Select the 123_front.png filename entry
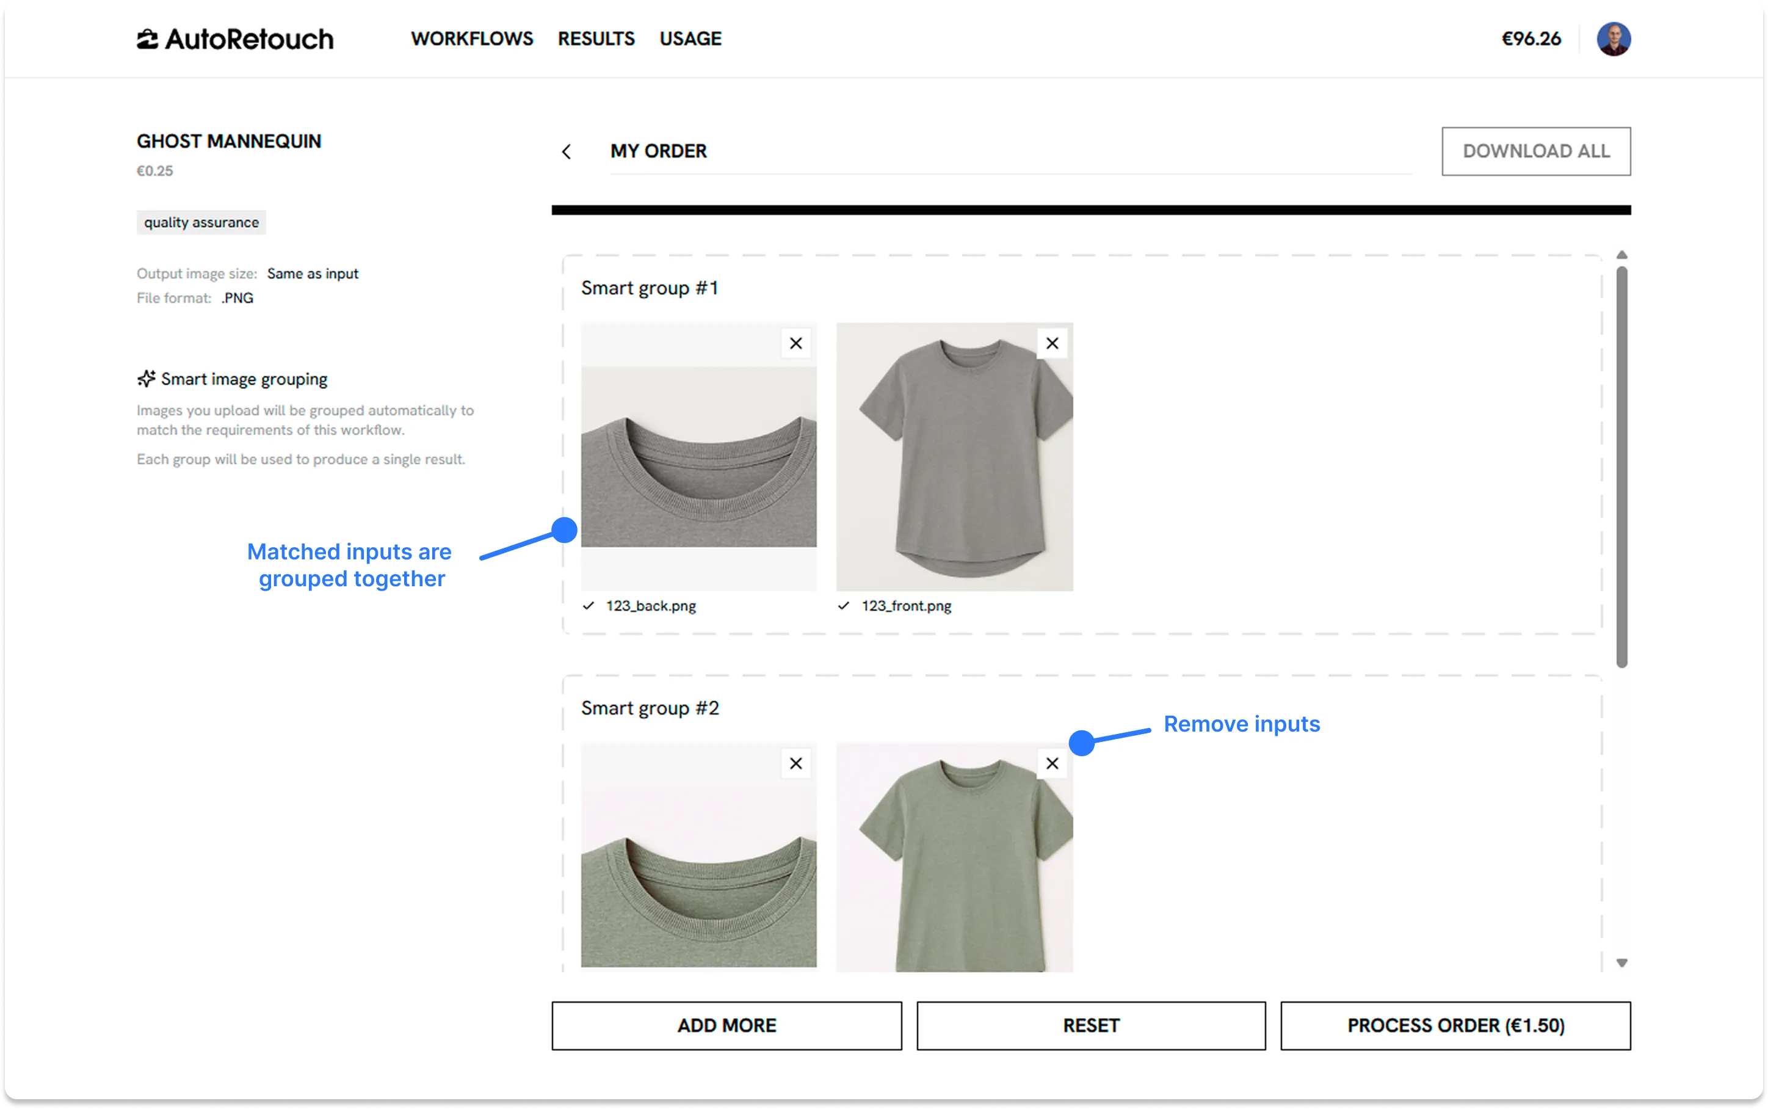The image size is (1768, 1109). [906, 605]
